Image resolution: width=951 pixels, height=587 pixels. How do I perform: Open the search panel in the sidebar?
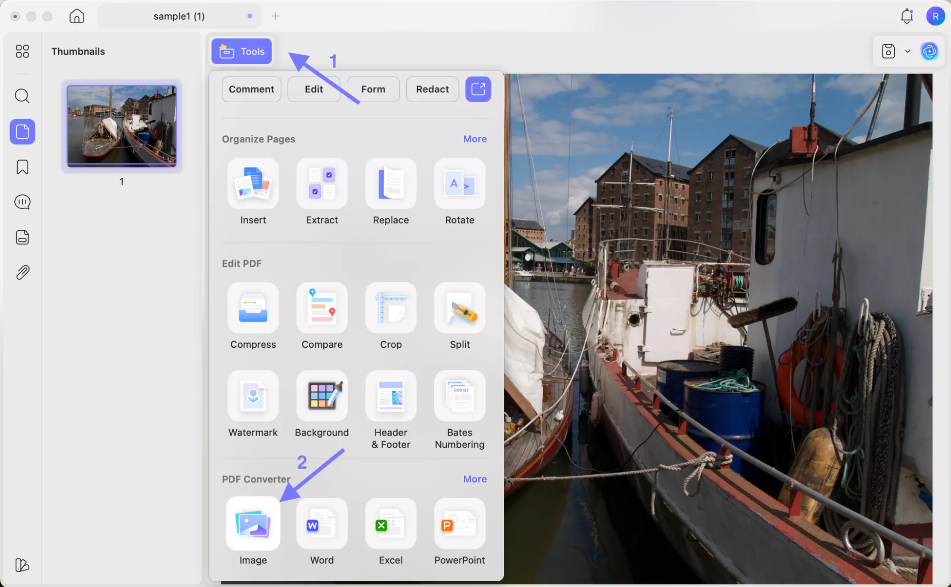[x=22, y=96]
